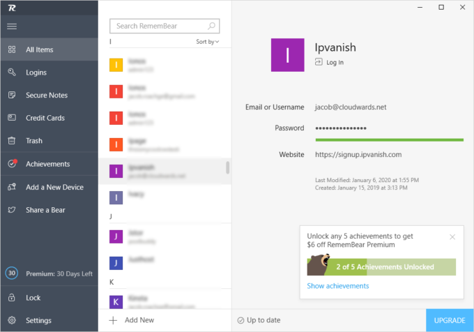This screenshot has width=474, height=332.
Task: Open the Logins category
Action: [49, 73]
